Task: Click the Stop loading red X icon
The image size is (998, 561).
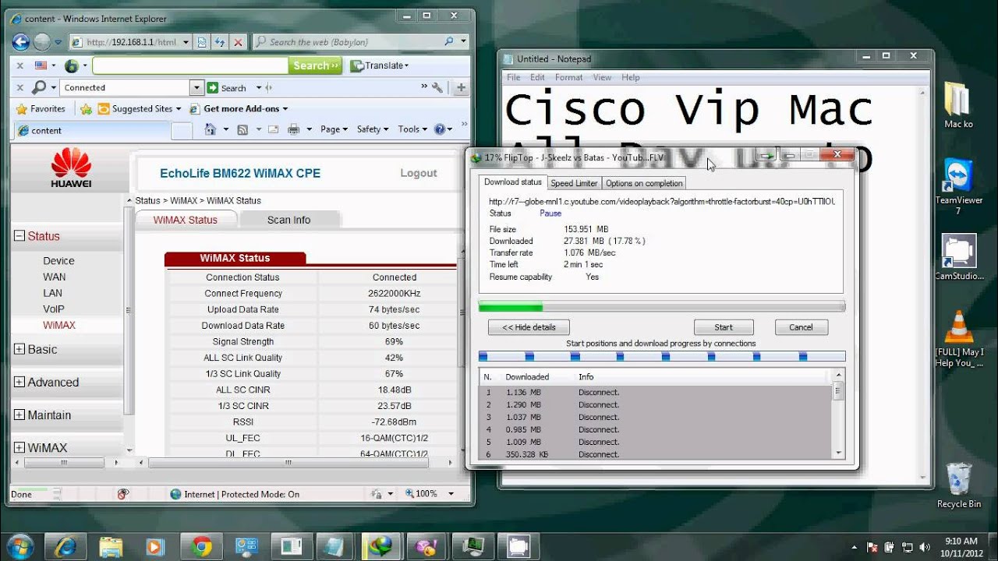Action: click(x=239, y=42)
